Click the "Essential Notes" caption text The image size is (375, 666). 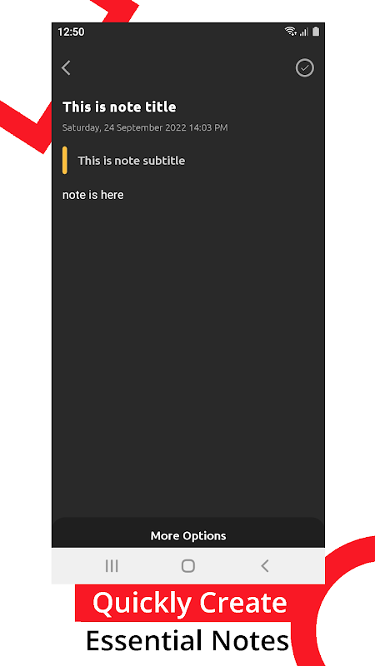[x=187, y=641]
